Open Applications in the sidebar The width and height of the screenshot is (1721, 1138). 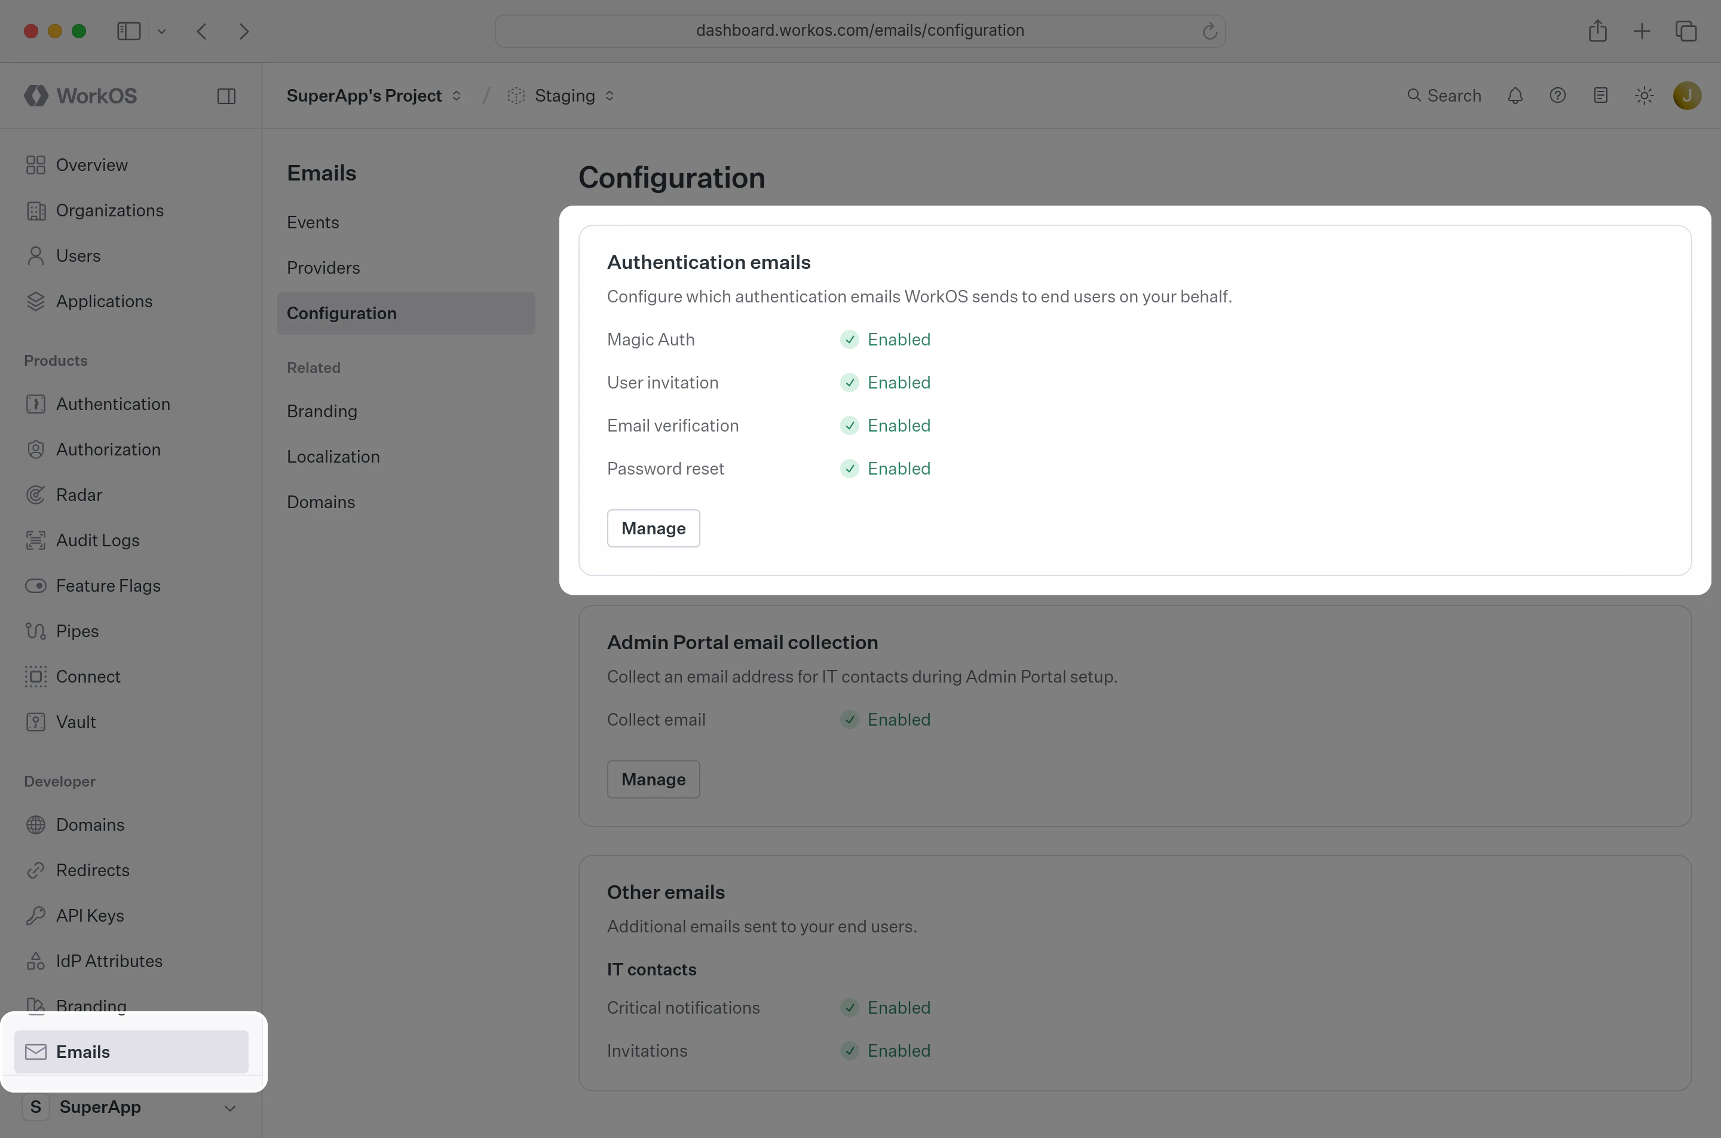tap(131, 301)
